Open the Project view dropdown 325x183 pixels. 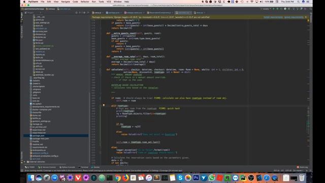[x=32, y=13]
